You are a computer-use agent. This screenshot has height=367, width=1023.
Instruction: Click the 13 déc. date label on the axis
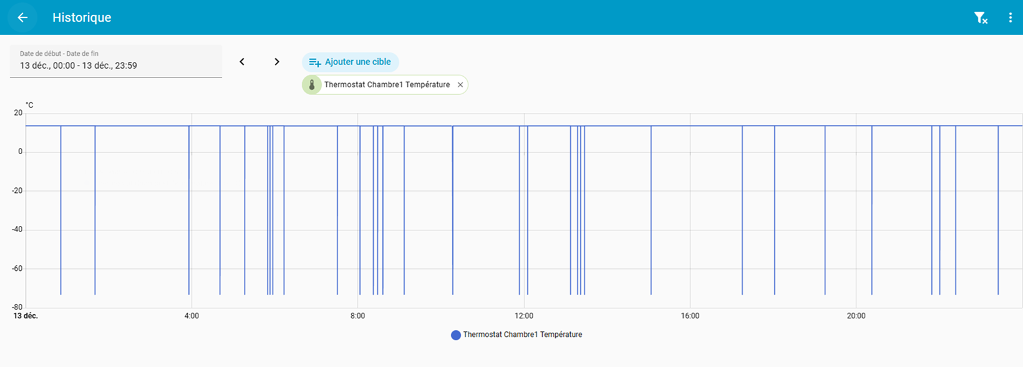click(26, 316)
